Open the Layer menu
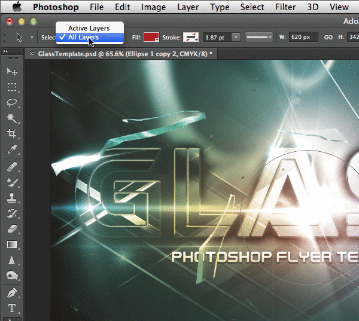Screen dimensions: 359x321 click(x=188, y=7)
